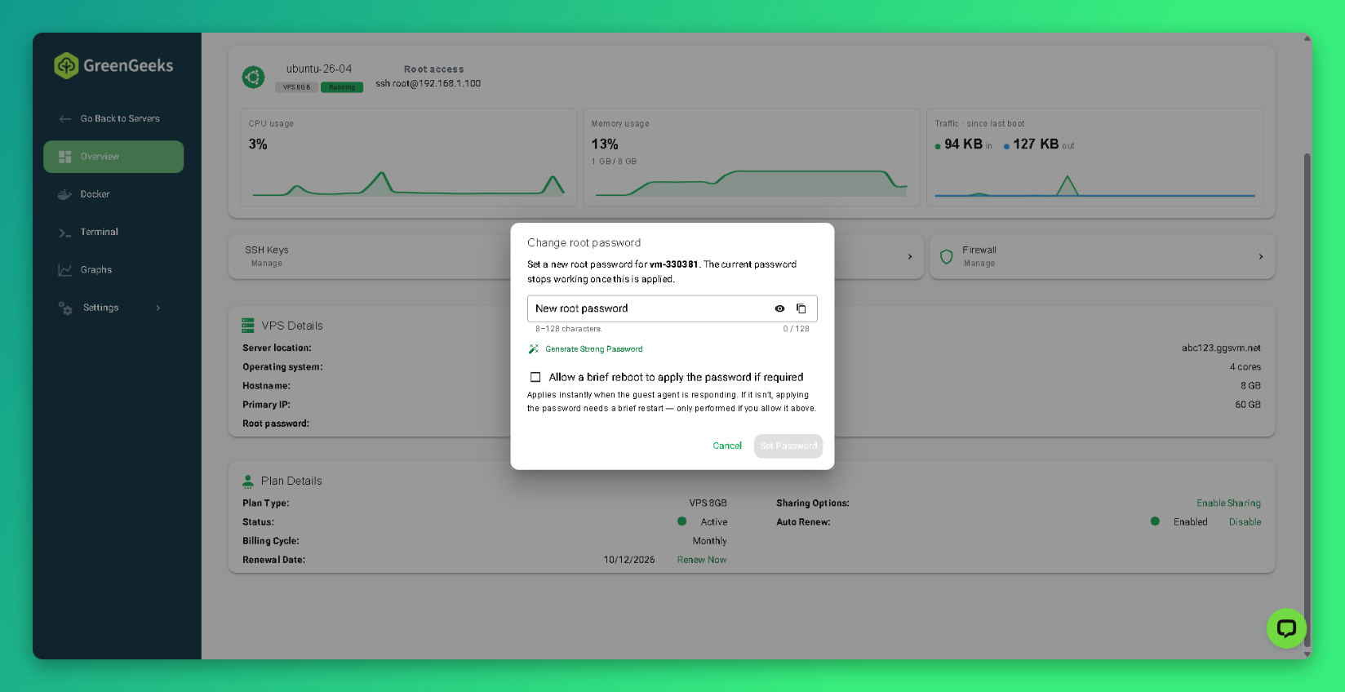This screenshot has width=1345, height=692.
Task: Click the Running status badge
Action: (x=342, y=87)
